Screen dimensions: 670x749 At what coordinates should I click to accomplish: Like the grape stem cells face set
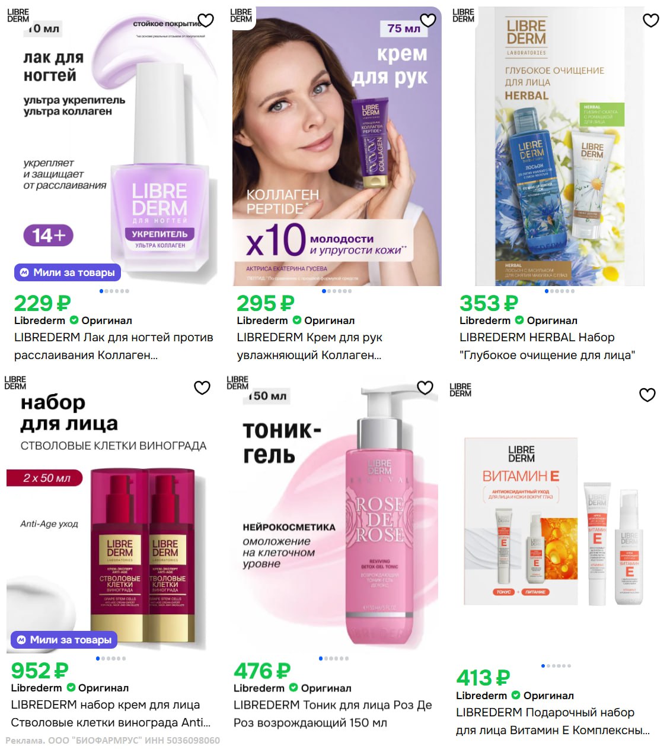point(202,388)
